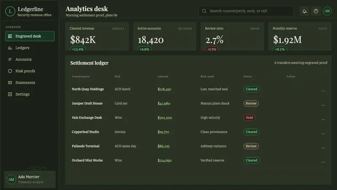Viewport: 337px width, 190px height.
Task: Open Accounts from the sidebar
Action: coord(30,60)
